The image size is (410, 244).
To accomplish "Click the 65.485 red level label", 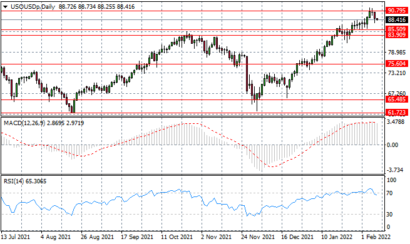I will pyautogui.click(x=397, y=99).
